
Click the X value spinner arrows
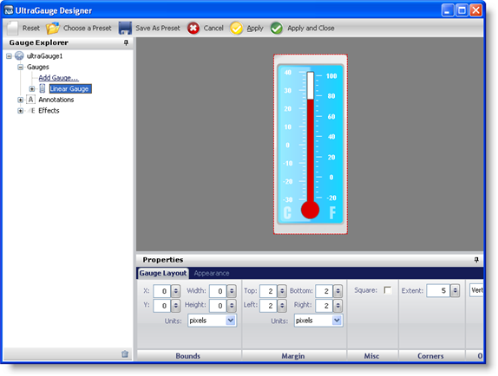pyautogui.click(x=175, y=291)
